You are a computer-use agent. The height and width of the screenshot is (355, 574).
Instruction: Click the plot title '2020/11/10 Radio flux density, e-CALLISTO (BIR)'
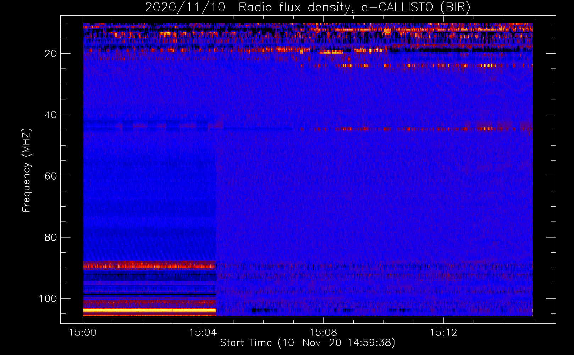coord(308,7)
